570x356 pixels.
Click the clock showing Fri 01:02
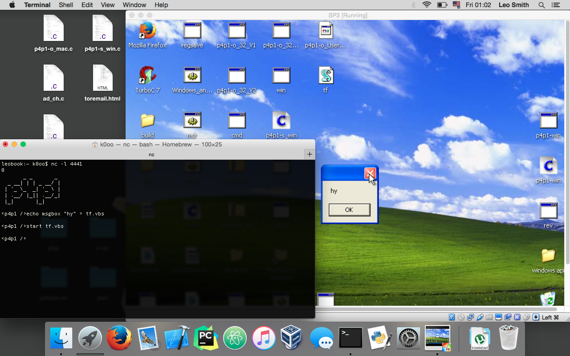(x=478, y=5)
